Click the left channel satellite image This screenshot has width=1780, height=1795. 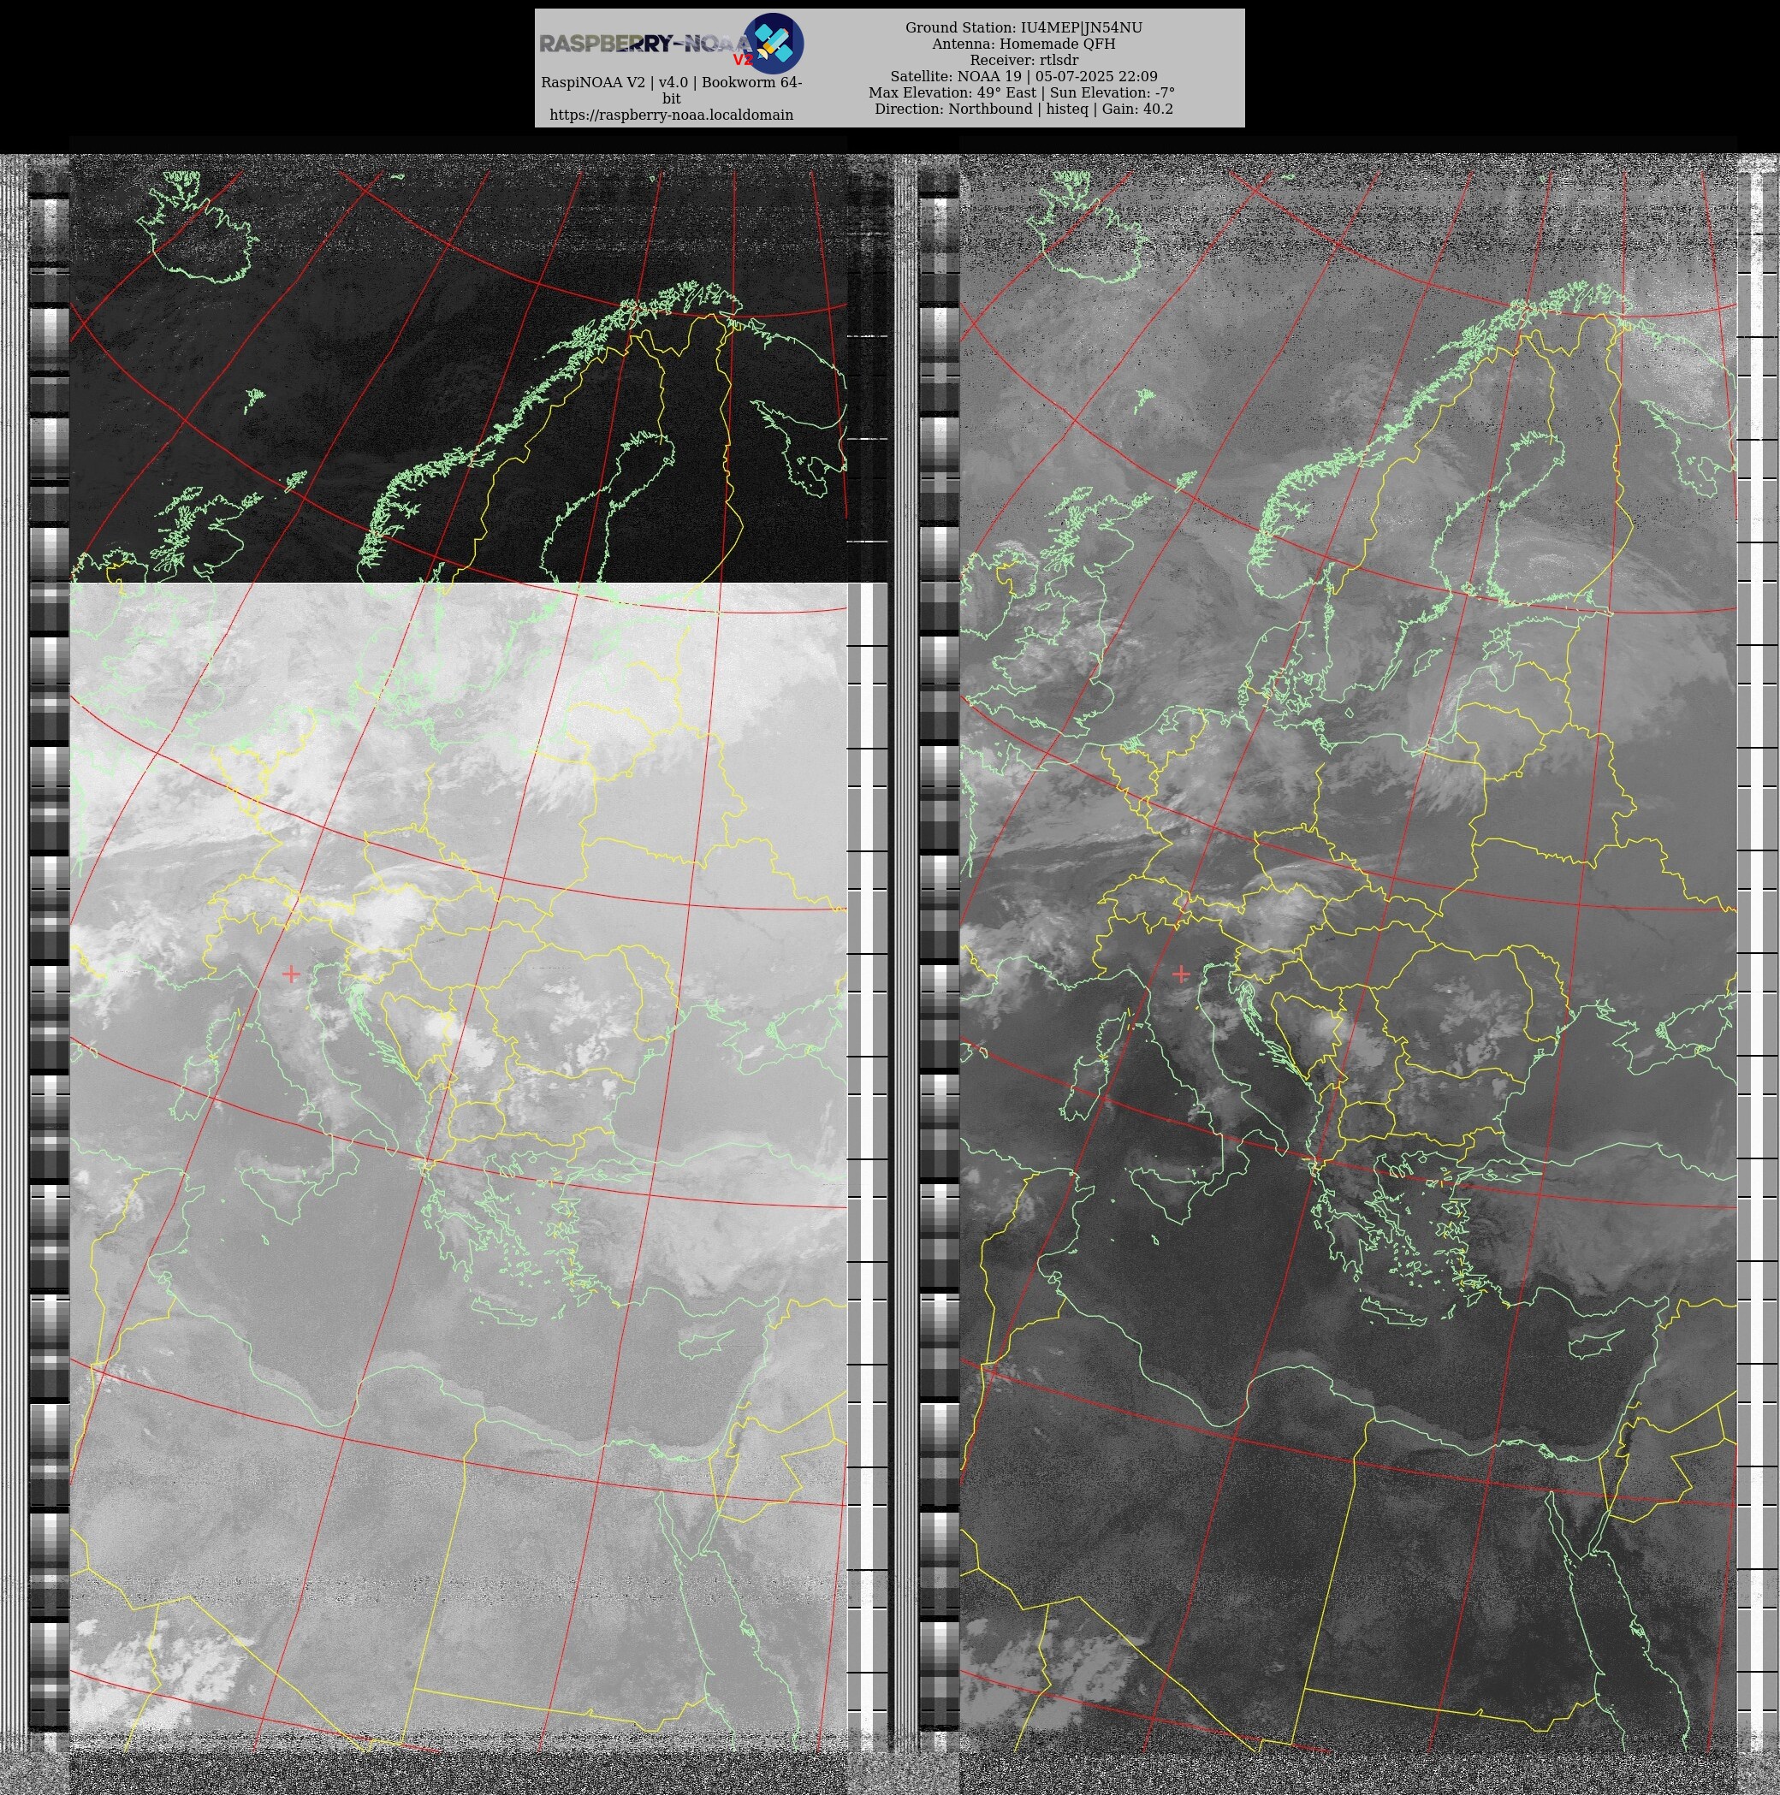pyautogui.click(x=458, y=952)
